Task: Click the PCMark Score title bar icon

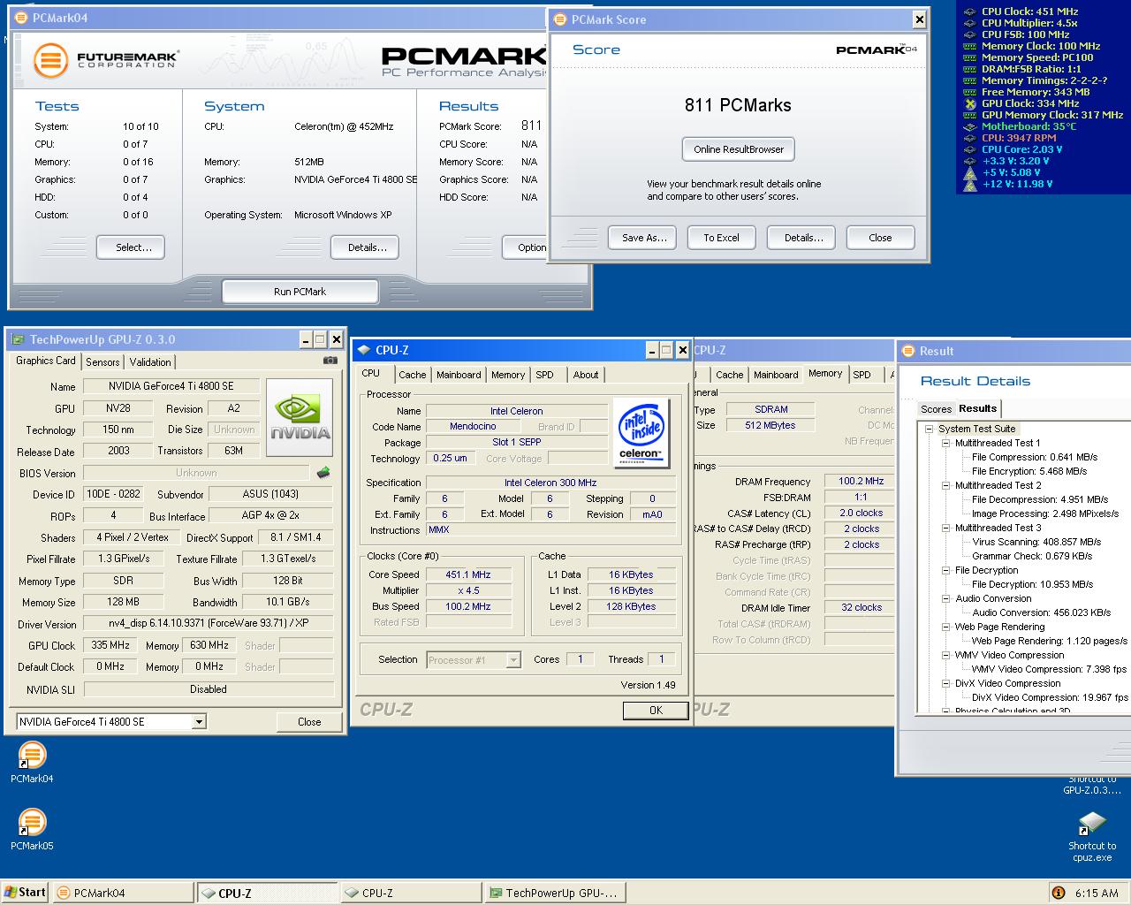Action: (559, 19)
